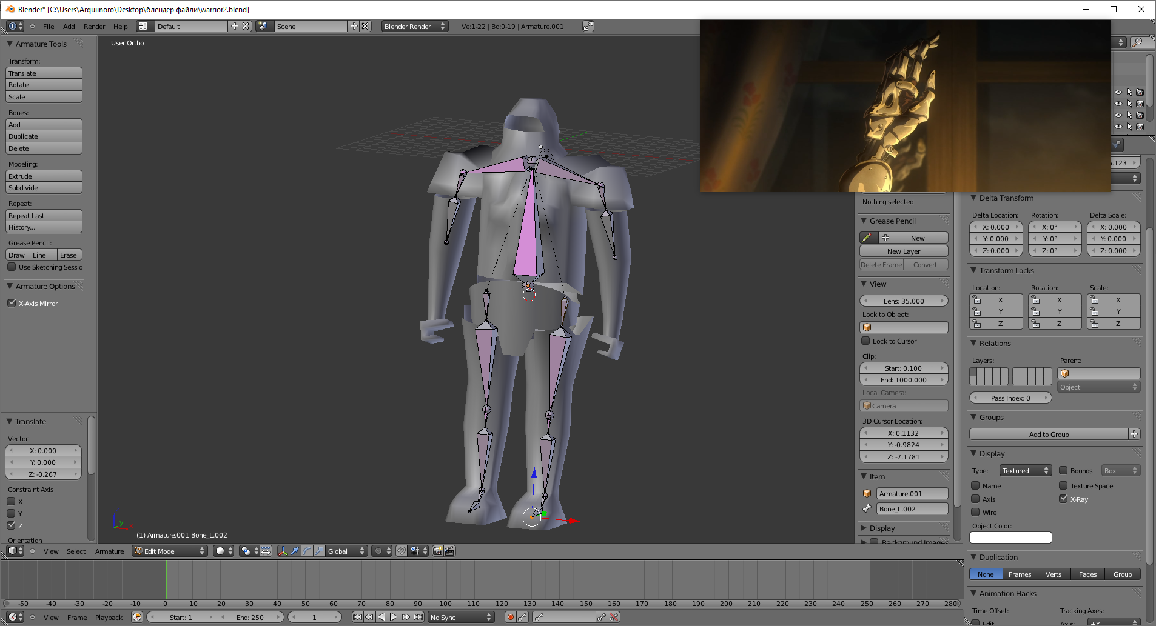Click the Add to Group button

click(1049, 434)
